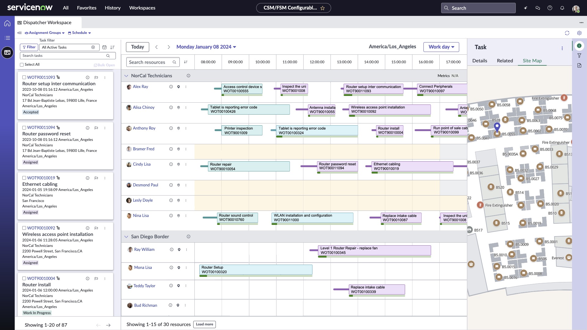Screen dimensions: 587x330
Task: Click the calendar icon beside the task filter
Action: [104, 47]
